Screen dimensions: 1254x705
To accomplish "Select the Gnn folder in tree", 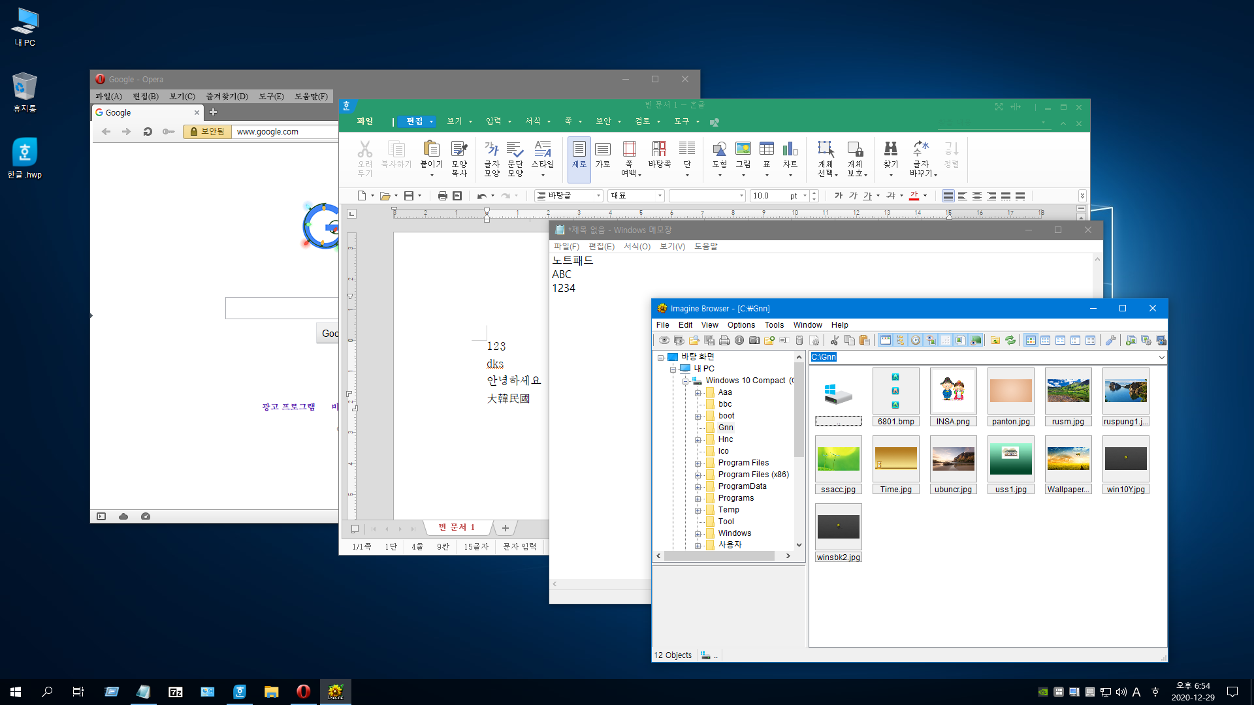I will 726,428.
